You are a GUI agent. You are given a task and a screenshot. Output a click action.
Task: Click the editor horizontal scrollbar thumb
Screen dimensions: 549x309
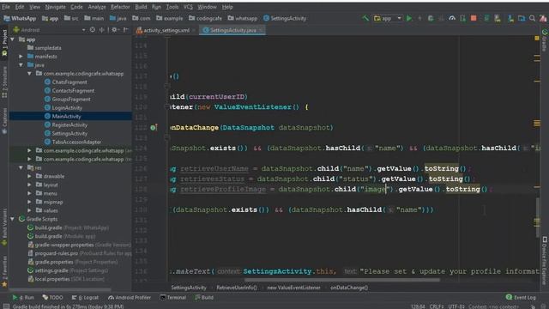click(x=342, y=280)
